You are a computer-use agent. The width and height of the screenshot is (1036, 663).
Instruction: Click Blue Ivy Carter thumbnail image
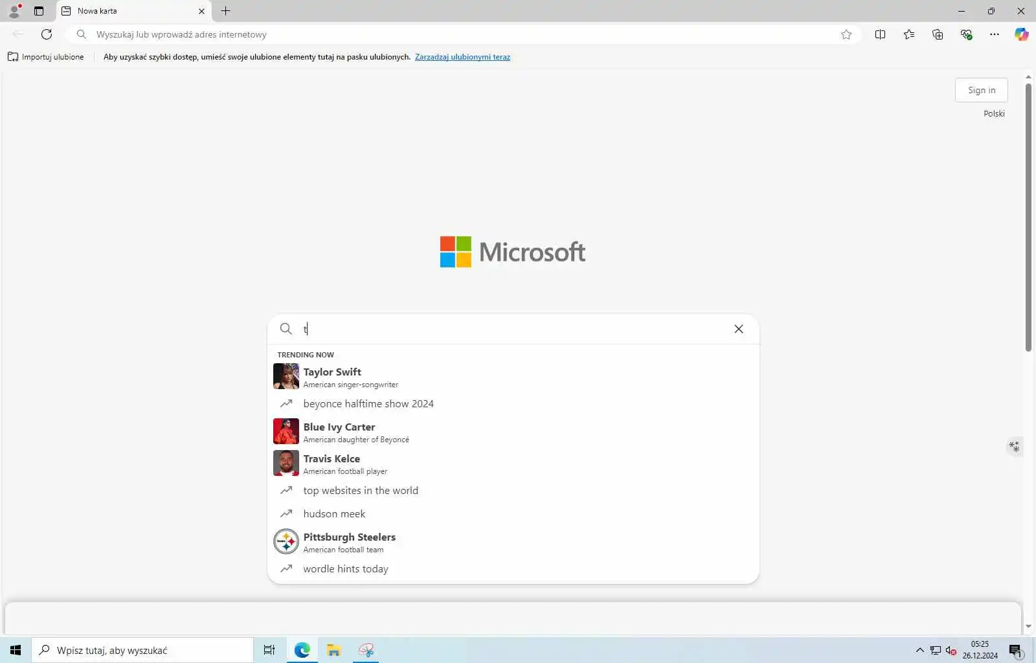tap(286, 431)
